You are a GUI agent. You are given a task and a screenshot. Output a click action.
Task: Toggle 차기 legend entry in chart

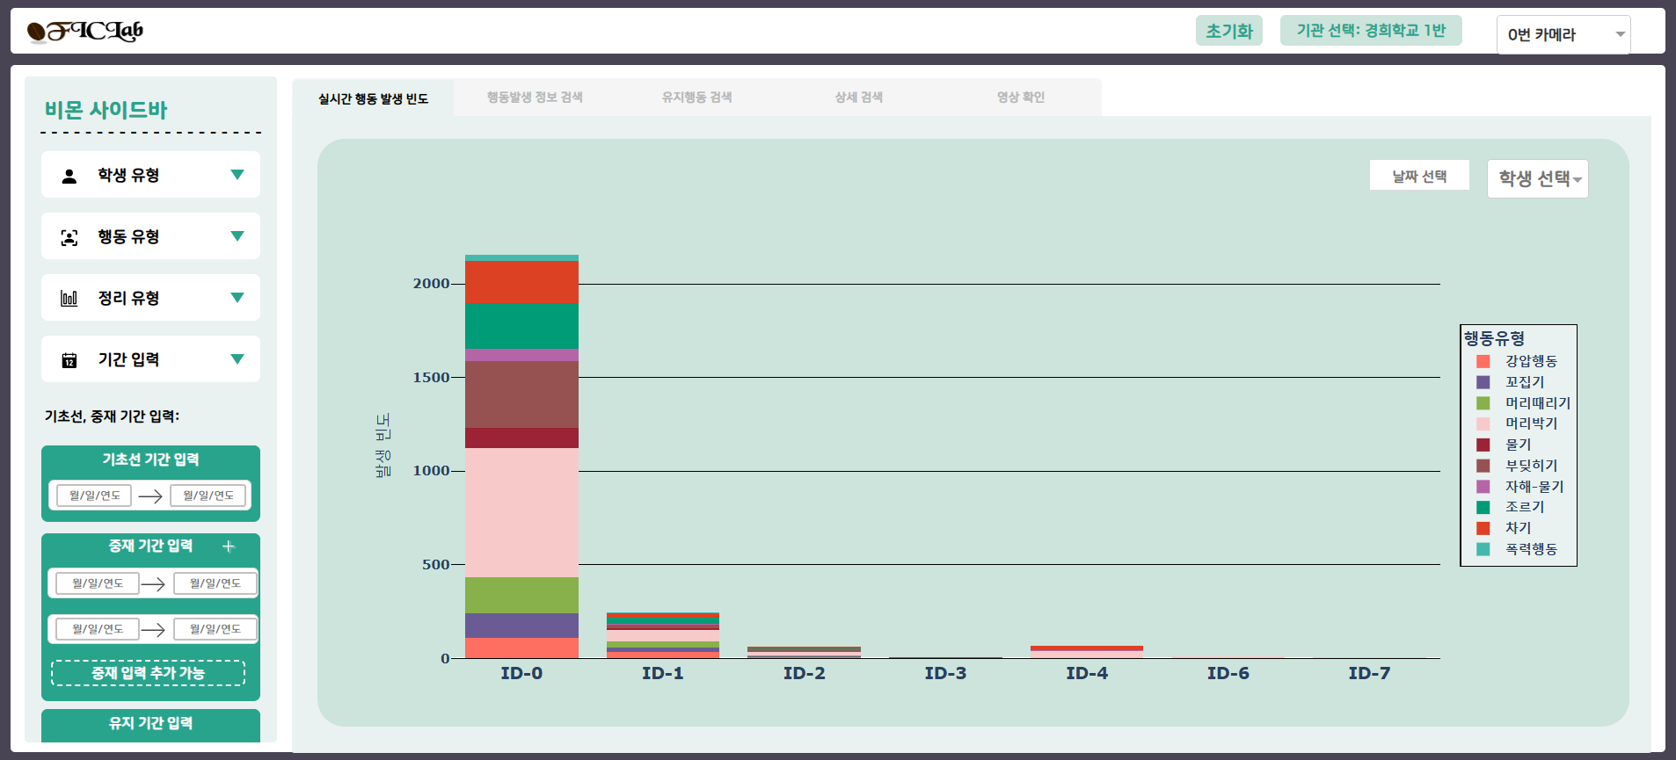pyautogui.click(x=1518, y=528)
